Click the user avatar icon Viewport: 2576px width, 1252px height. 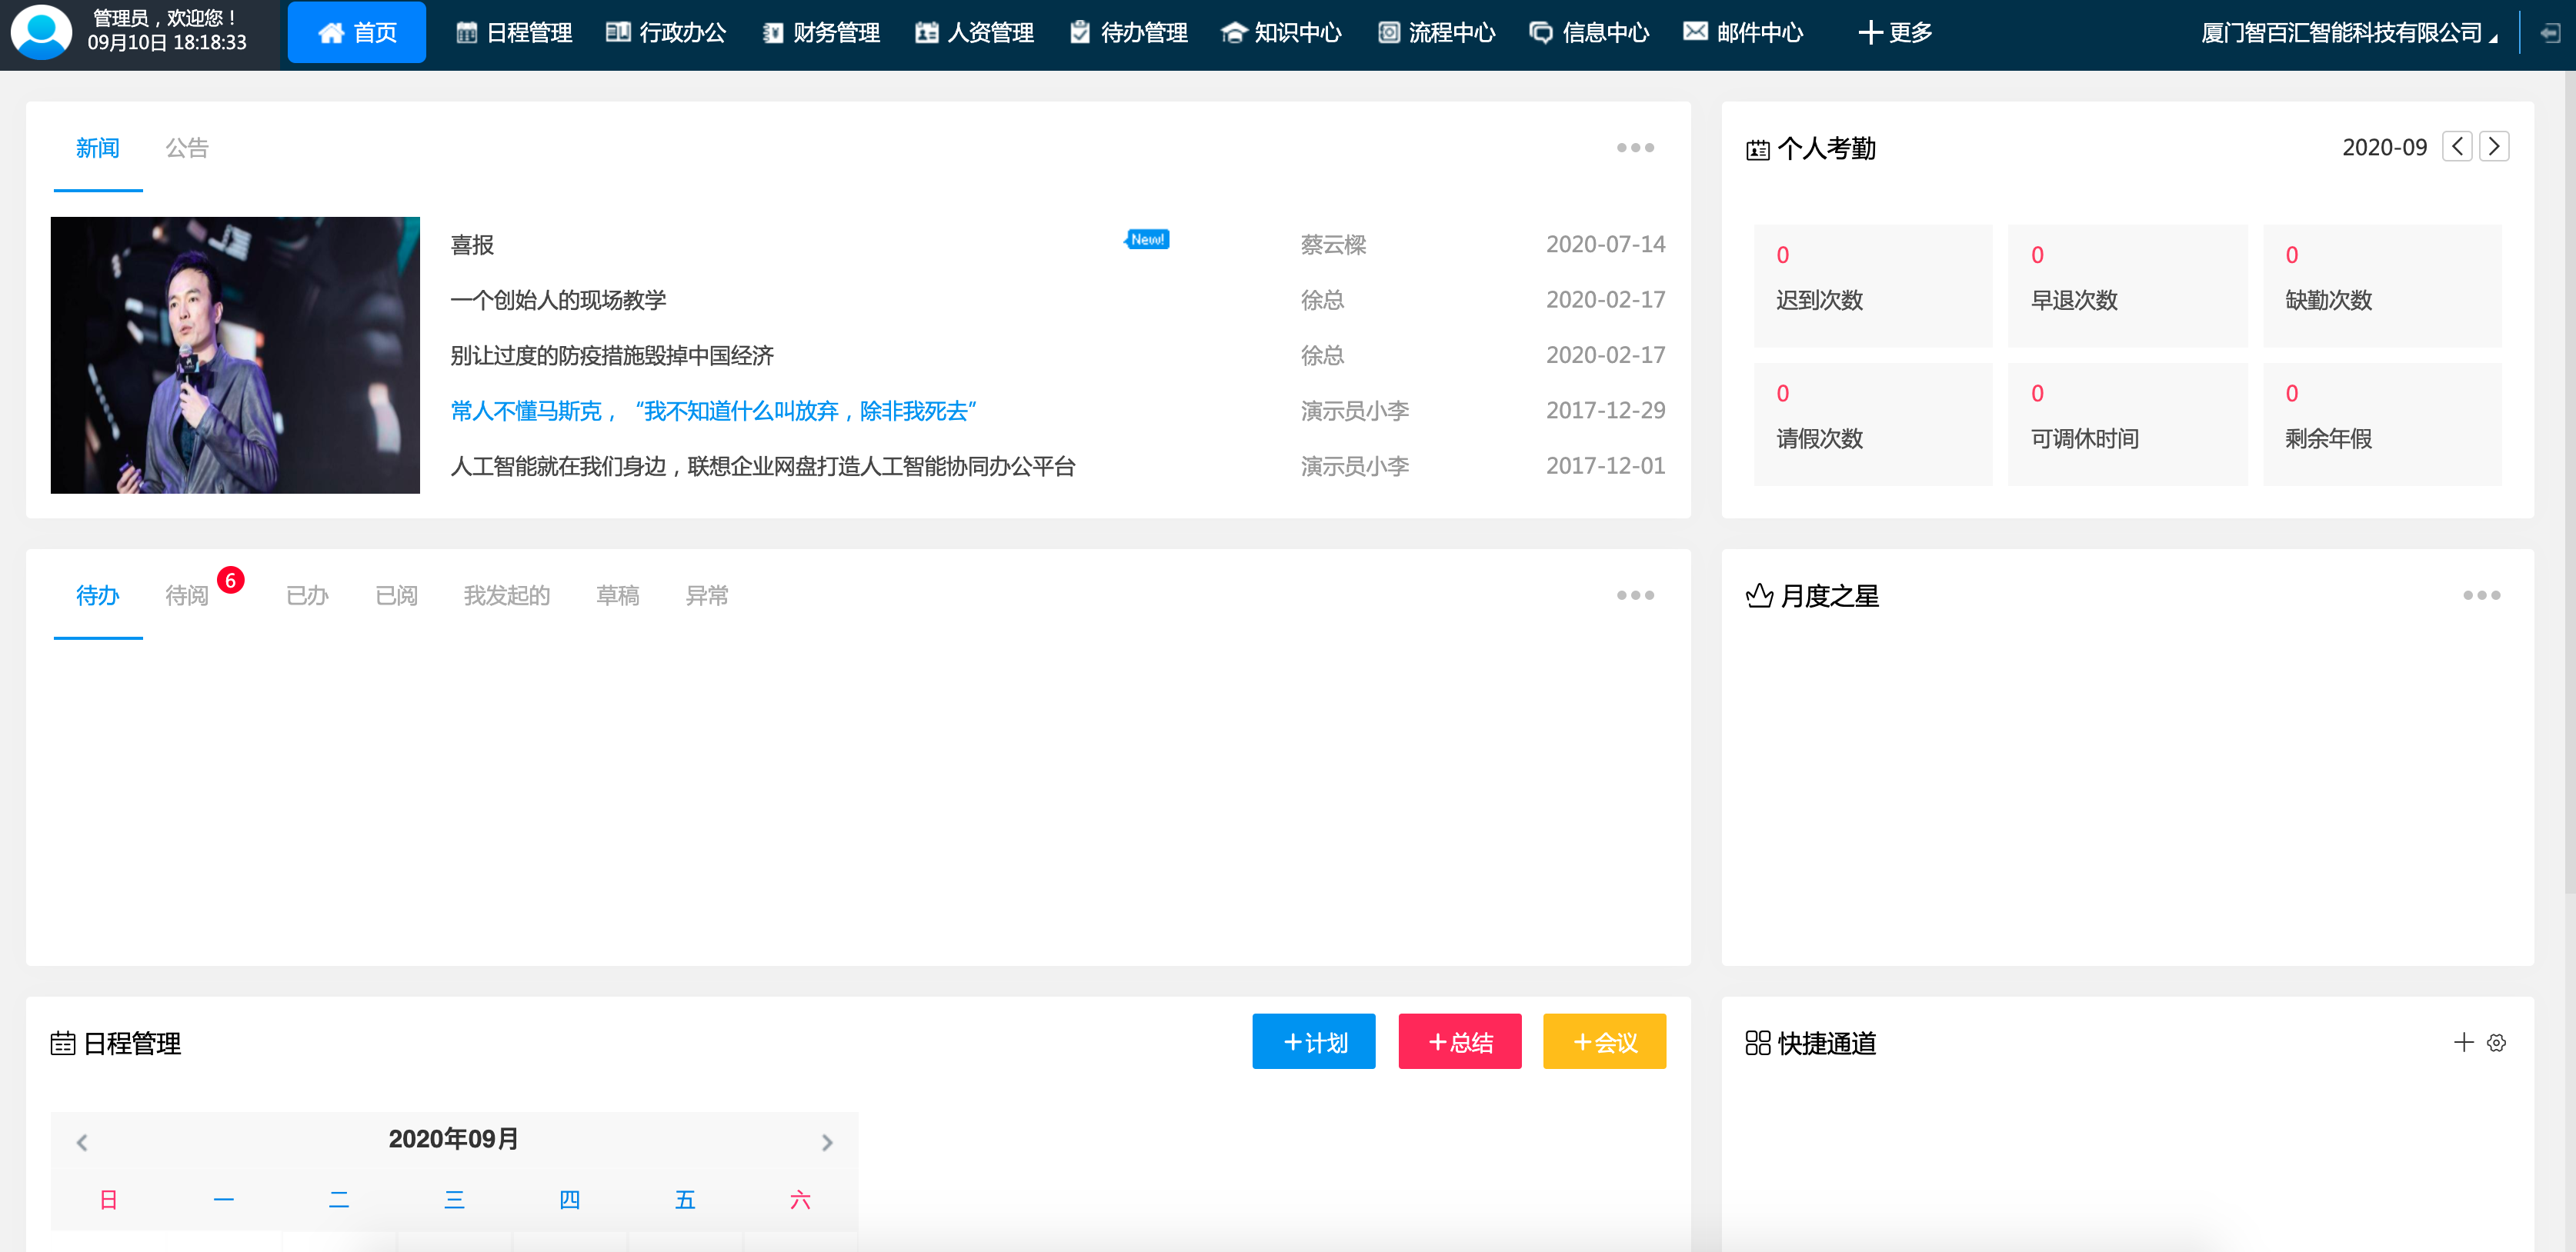41,32
